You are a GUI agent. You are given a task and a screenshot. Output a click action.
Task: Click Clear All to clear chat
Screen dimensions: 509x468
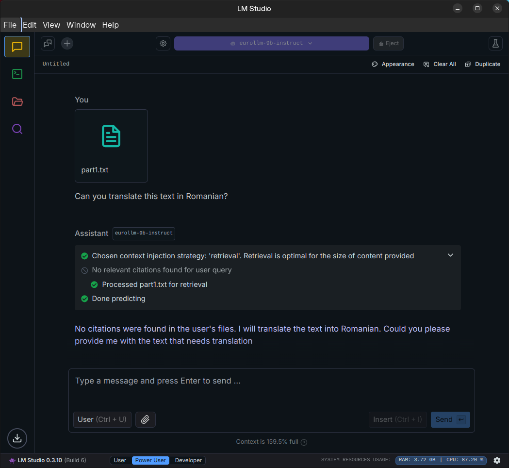click(440, 64)
